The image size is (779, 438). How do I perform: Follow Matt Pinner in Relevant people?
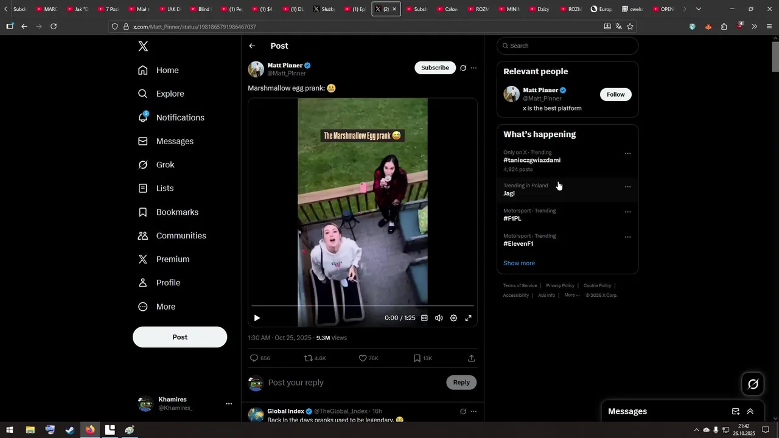pos(616,94)
